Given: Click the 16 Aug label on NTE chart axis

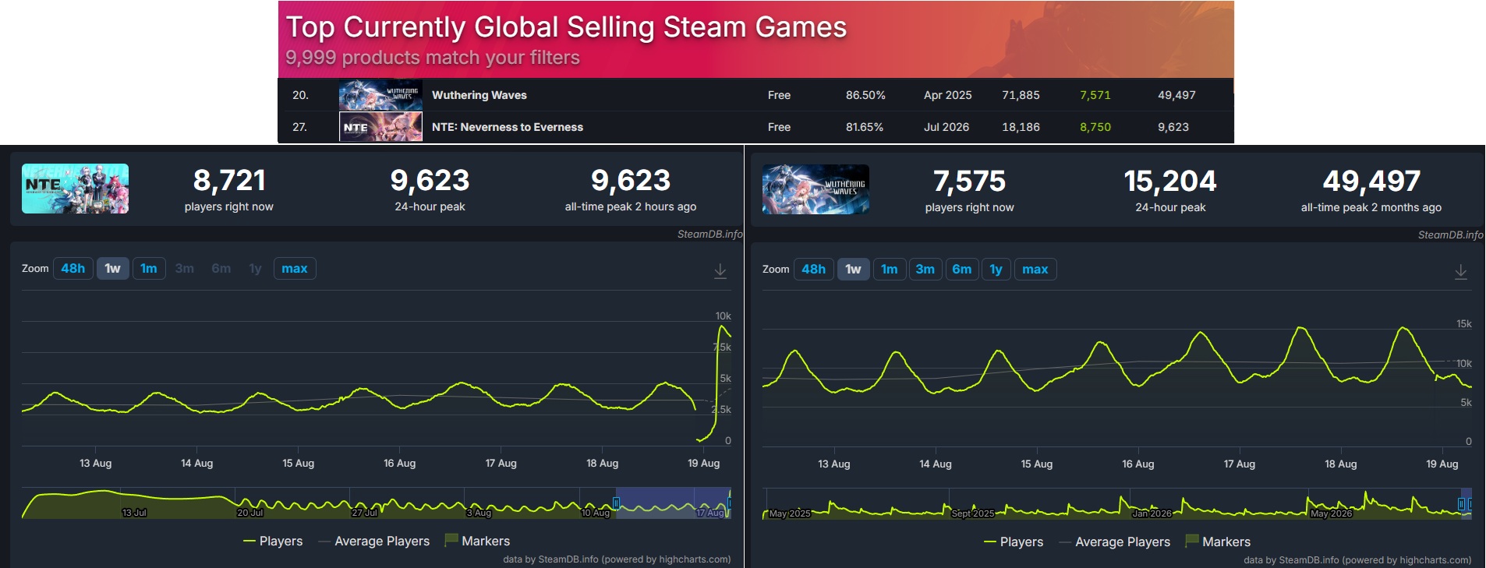Looking at the screenshot, I should pyautogui.click(x=399, y=463).
